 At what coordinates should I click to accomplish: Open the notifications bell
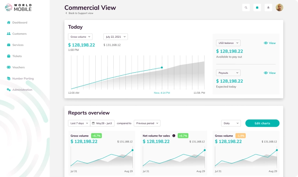(x=268, y=7)
